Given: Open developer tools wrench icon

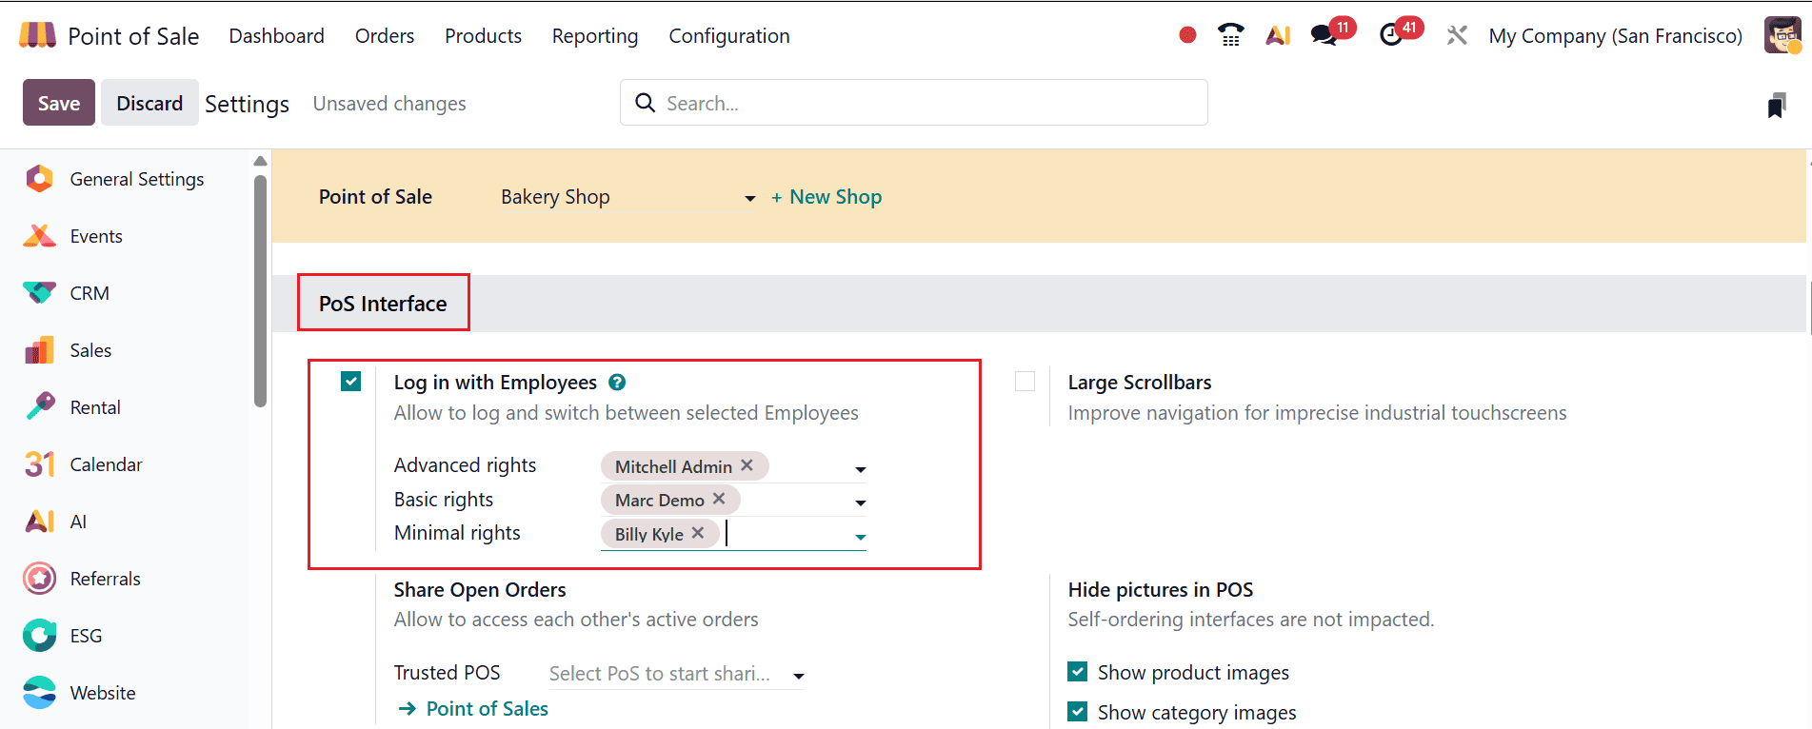Looking at the screenshot, I should (x=1457, y=35).
